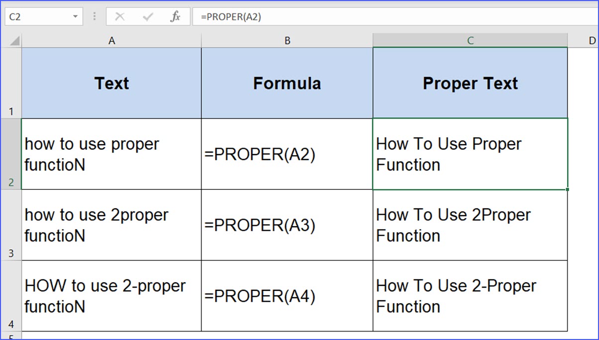Select column header D

coord(592,39)
